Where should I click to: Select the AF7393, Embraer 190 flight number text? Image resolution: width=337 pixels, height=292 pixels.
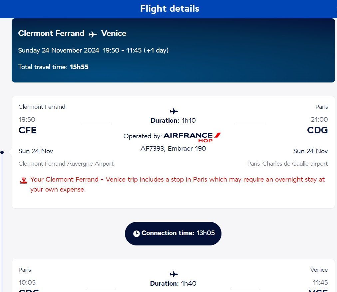pyautogui.click(x=173, y=148)
